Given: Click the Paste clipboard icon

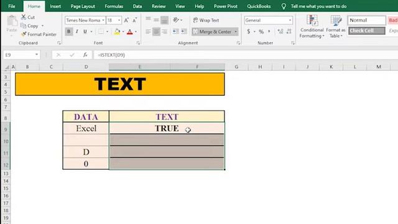Looking at the screenshot, I should click(x=12, y=21).
